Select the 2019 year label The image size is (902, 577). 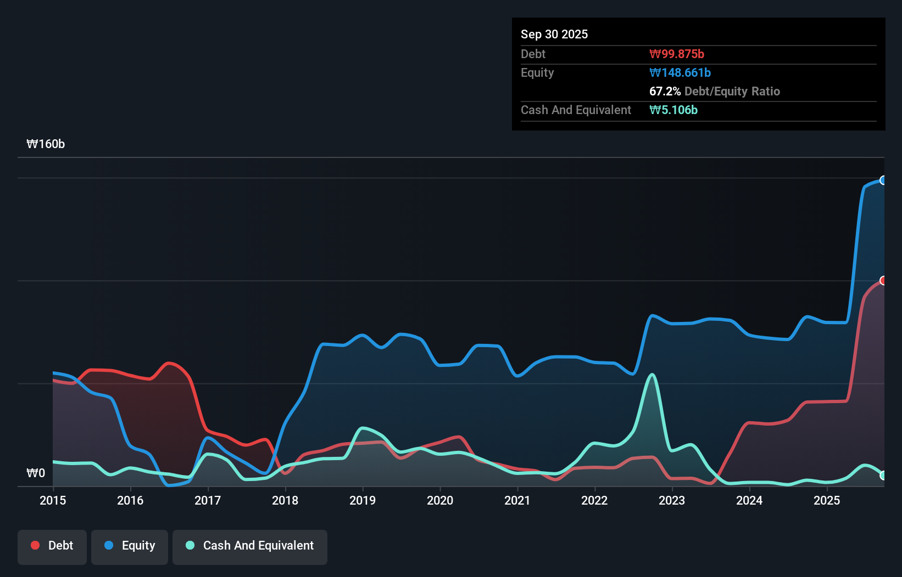coord(363,500)
